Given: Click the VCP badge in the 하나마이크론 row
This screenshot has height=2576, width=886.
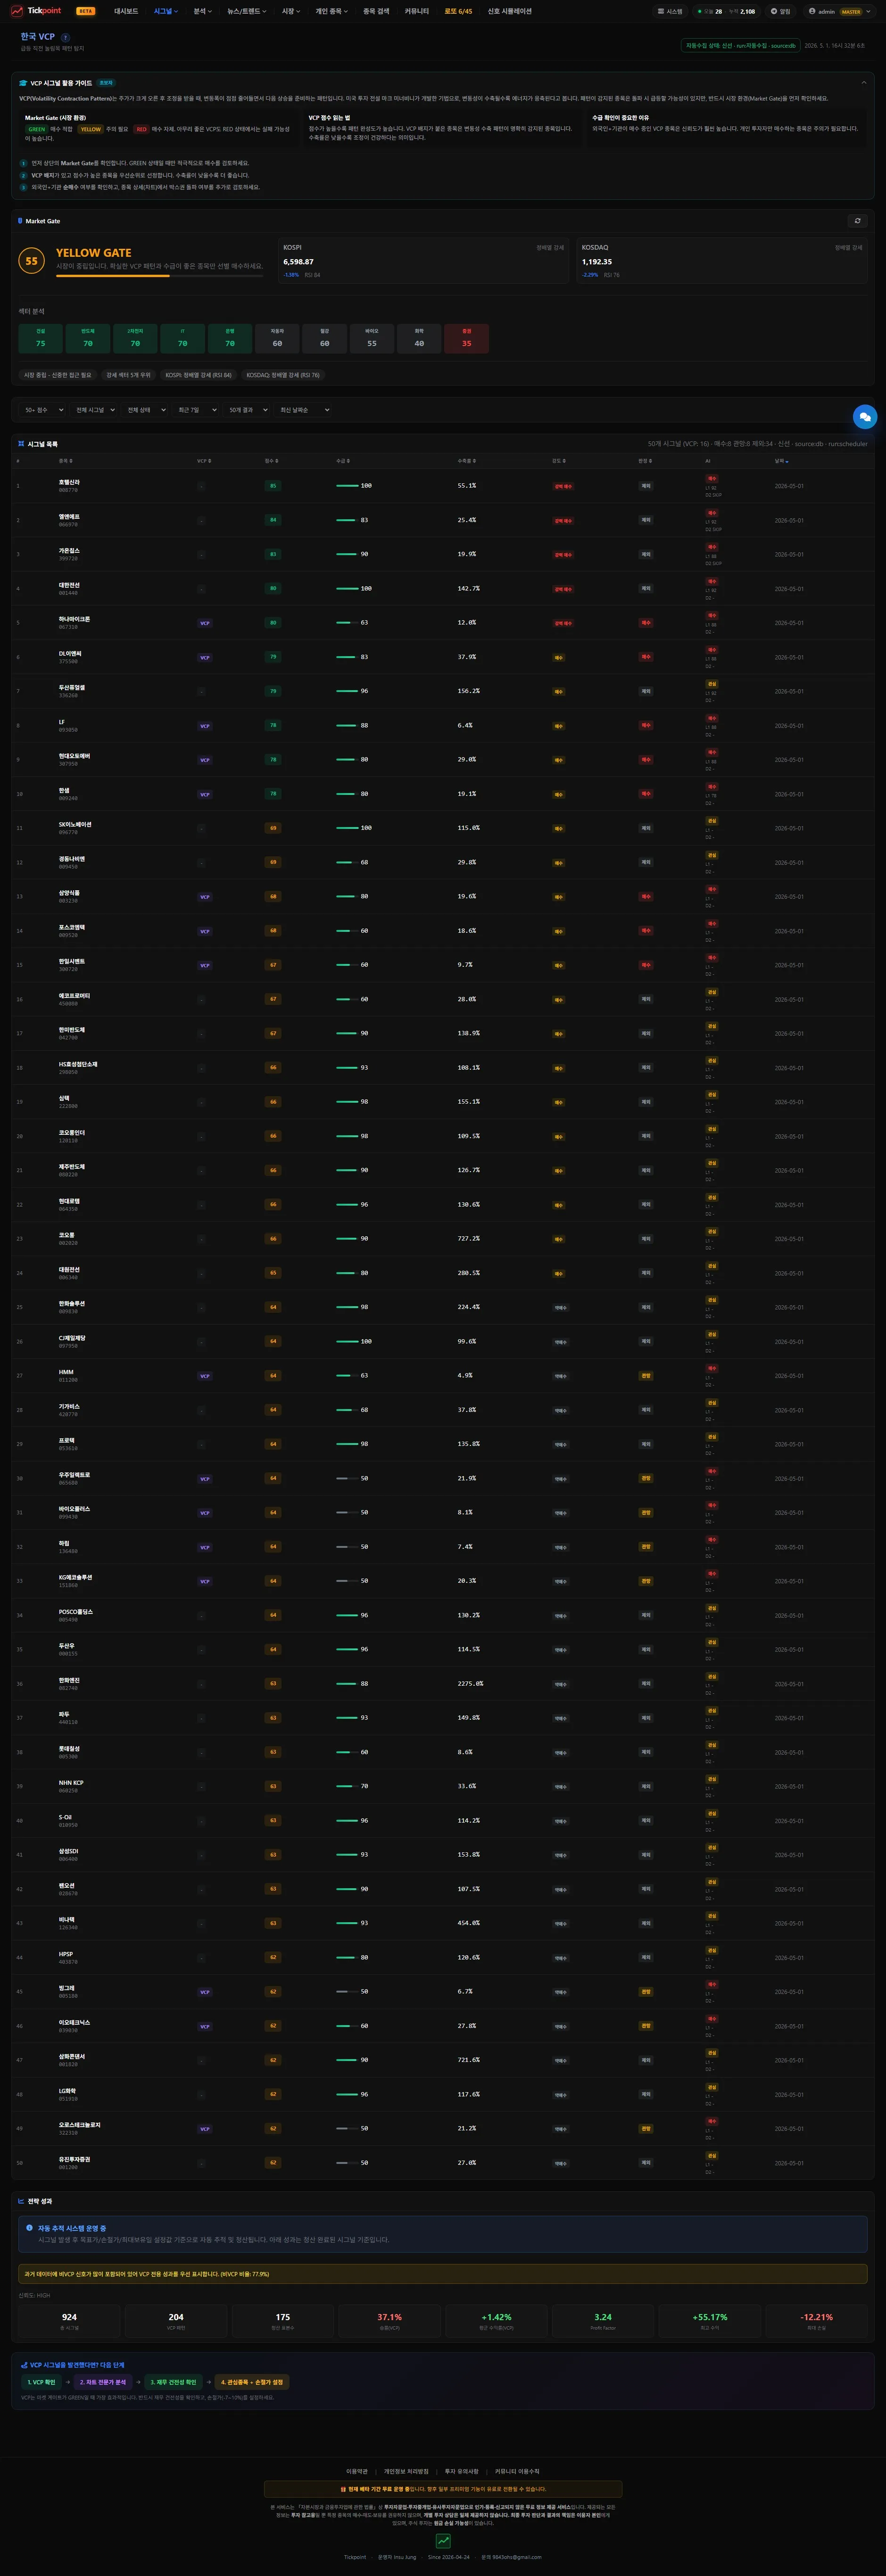Looking at the screenshot, I should pos(205,623).
